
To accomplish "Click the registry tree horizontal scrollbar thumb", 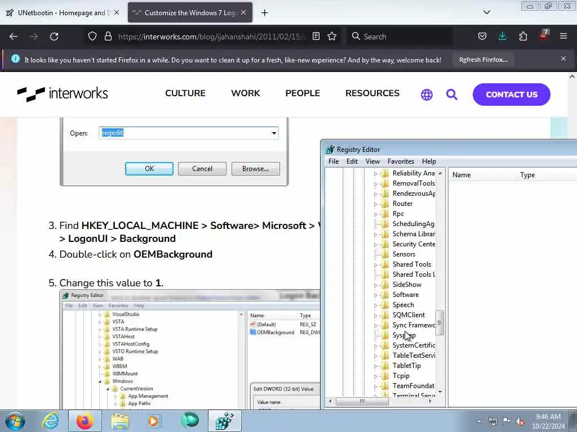I will pos(362,401).
